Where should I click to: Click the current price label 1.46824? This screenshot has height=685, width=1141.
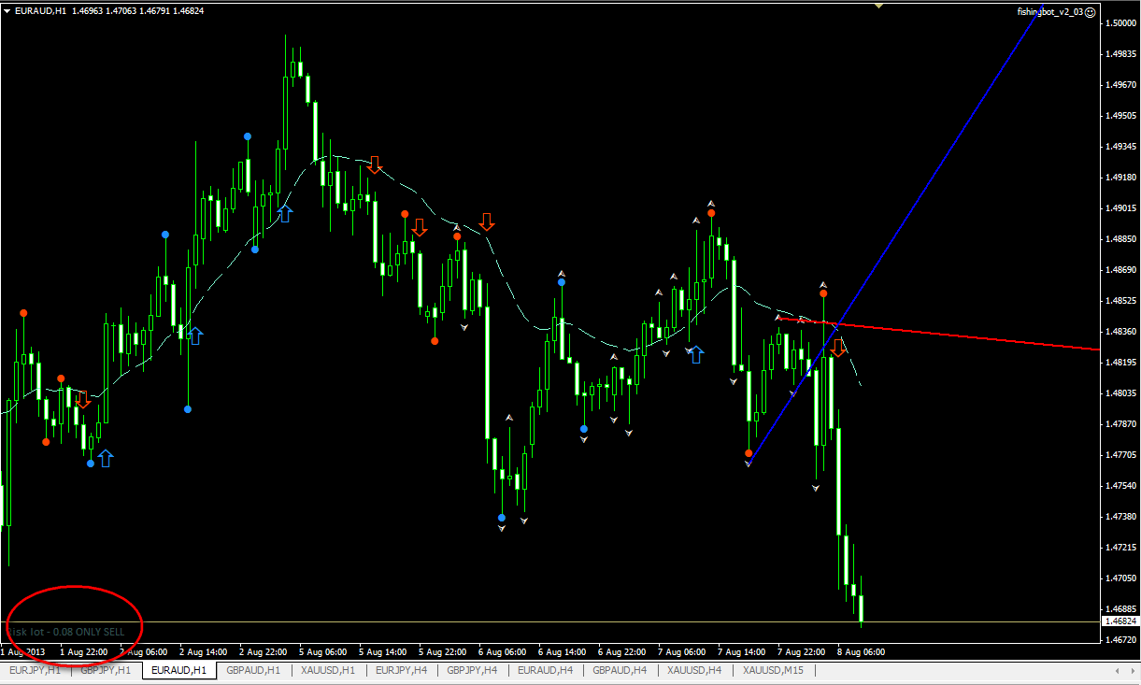click(1120, 621)
